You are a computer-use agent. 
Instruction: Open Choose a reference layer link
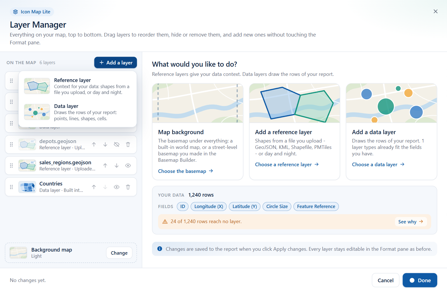[287, 165]
